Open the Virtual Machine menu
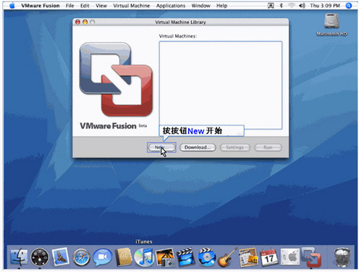The width and height of the screenshot is (359, 272). point(132,6)
